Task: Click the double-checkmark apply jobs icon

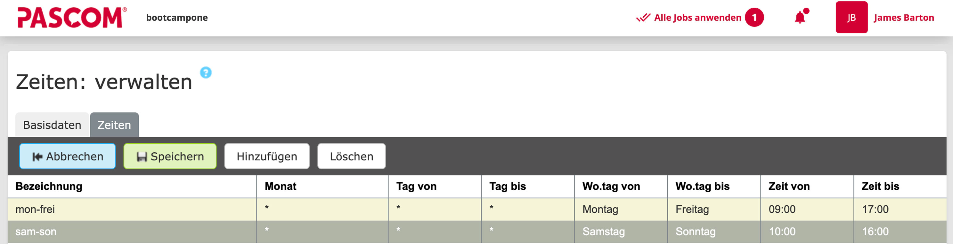Action: tap(643, 18)
